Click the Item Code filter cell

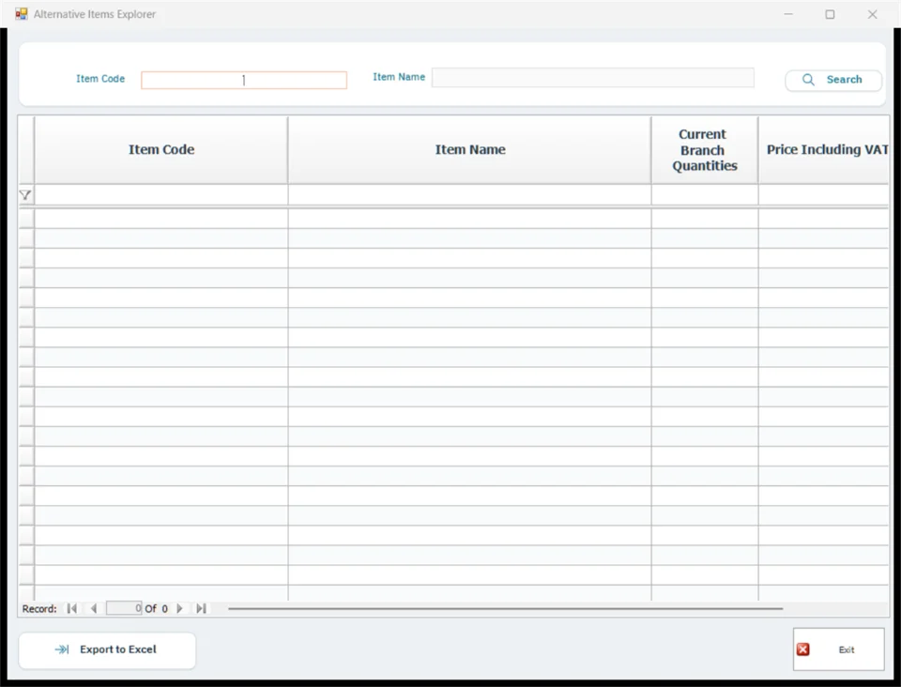(161, 194)
